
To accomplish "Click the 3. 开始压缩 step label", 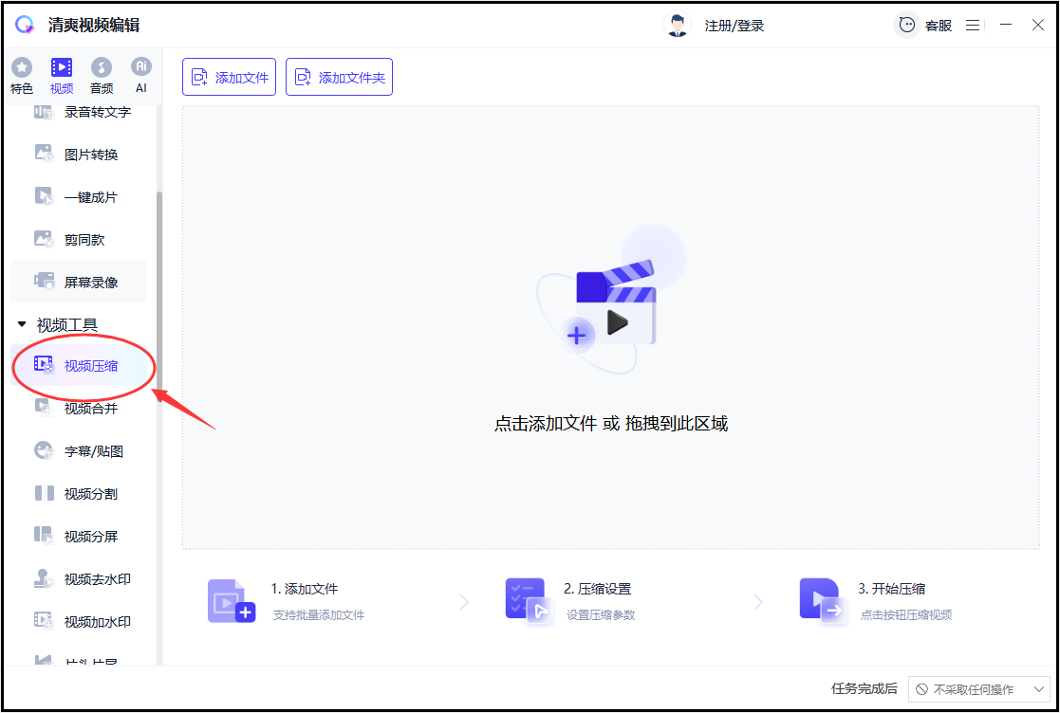I will 892,589.
